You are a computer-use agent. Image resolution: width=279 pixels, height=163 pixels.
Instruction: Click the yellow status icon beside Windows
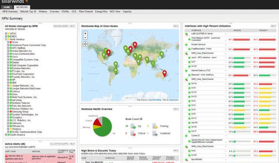point(11,129)
